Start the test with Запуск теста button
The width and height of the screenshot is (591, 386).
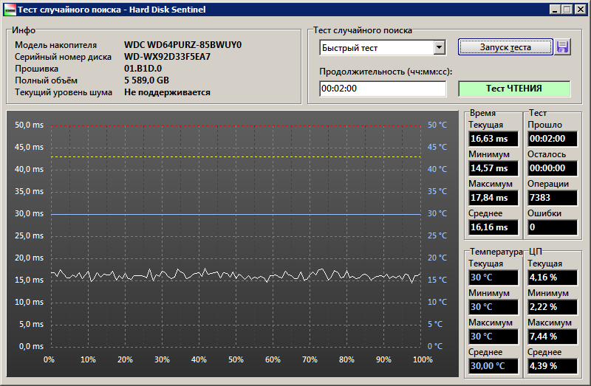[x=505, y=47]
